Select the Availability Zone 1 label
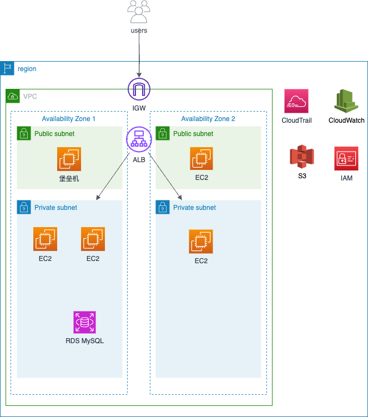The image size is (368, 417). tap(69, 119)
